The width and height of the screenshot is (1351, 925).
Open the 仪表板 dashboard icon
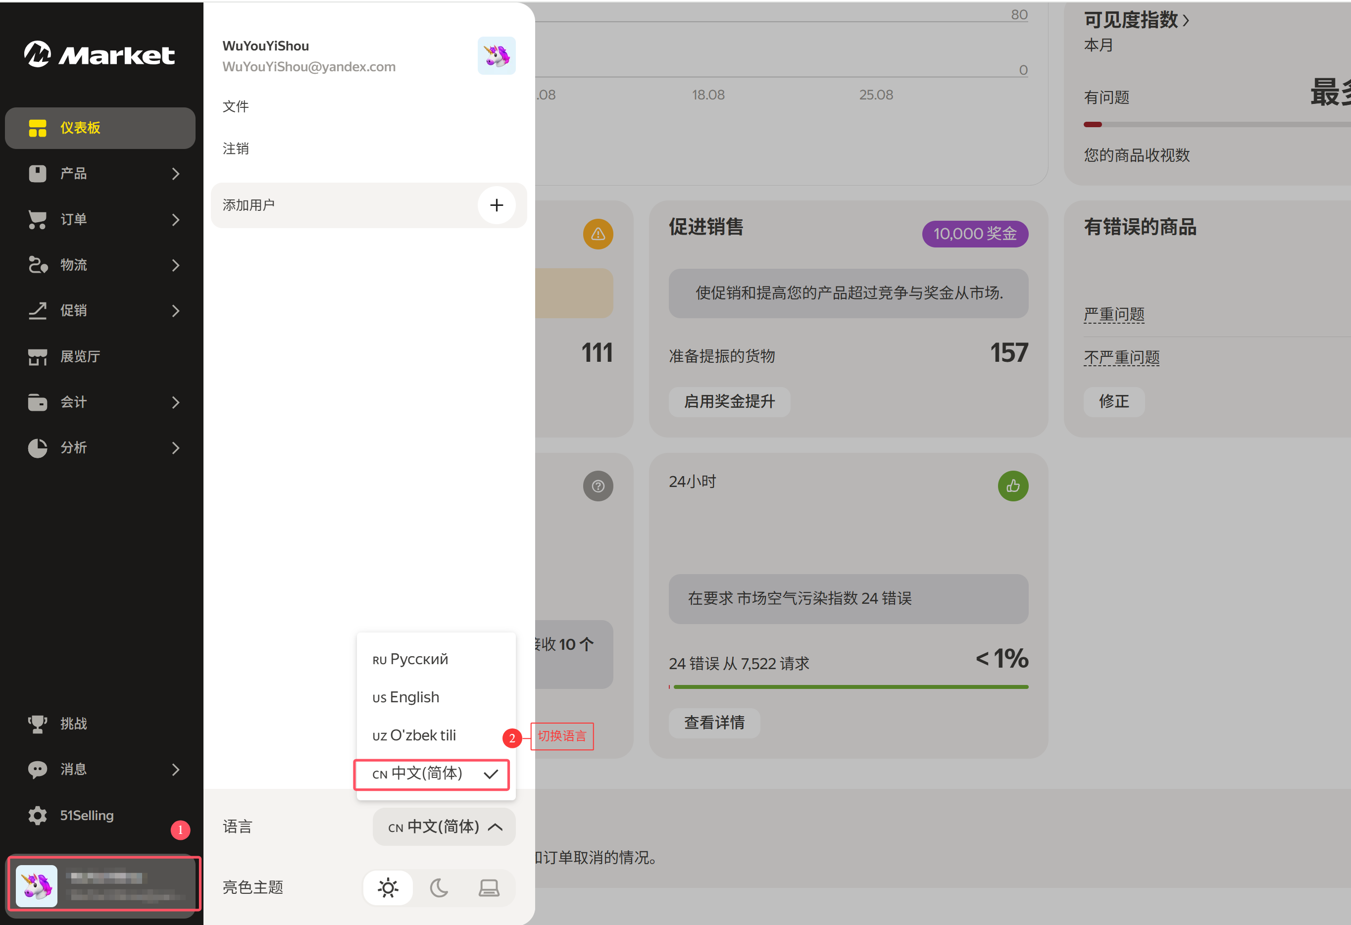pos(38,128)
